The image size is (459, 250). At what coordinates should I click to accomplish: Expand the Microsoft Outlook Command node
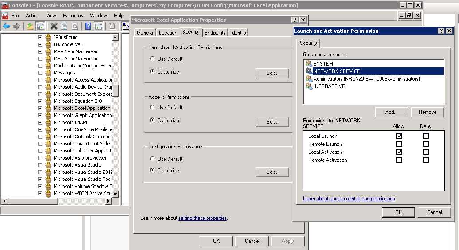[x=40, y=137]
